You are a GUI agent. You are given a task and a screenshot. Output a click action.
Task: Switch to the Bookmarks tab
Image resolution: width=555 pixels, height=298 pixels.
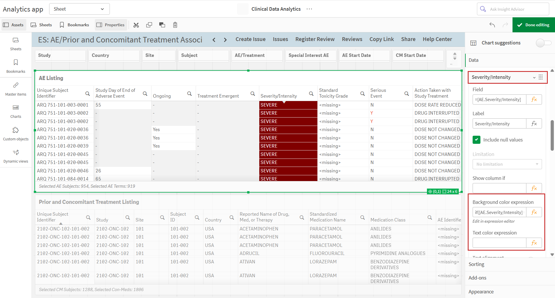tap(74, 25)
